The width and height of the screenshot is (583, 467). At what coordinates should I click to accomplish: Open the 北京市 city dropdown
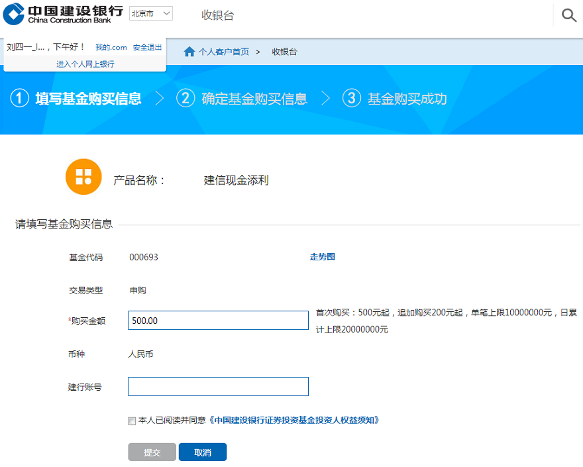pos(150,14)
